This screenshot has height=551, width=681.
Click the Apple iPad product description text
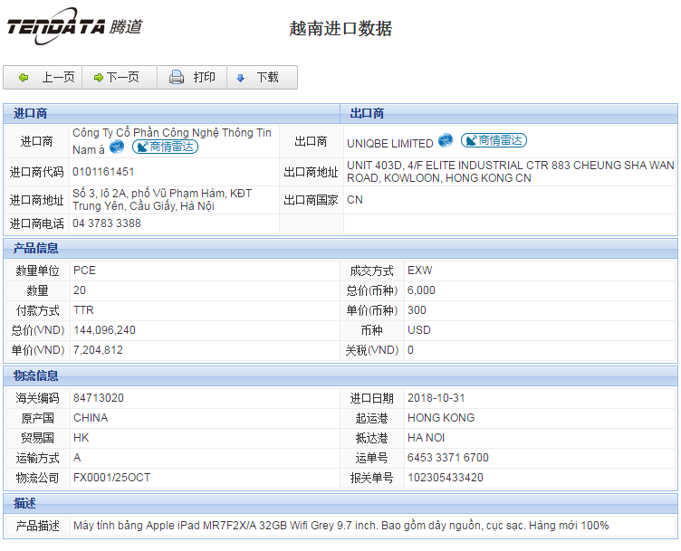click(x=340, y=526)
